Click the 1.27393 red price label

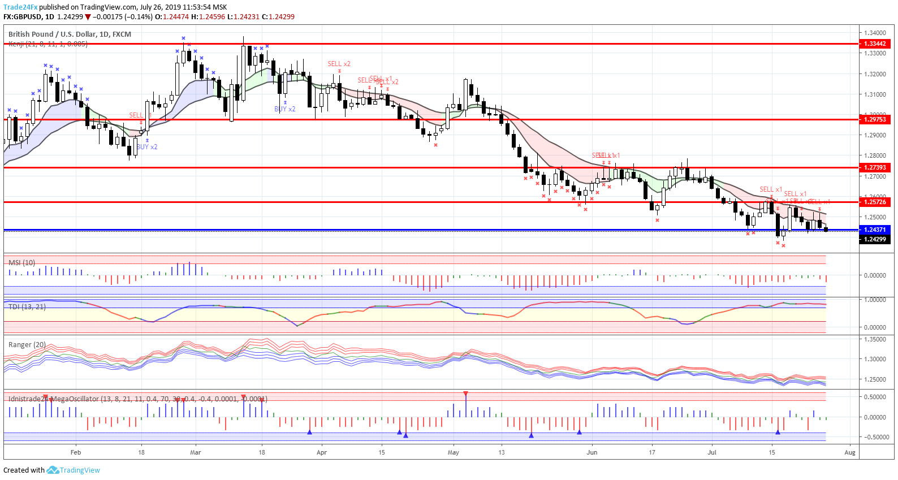[x=875, y=167]
